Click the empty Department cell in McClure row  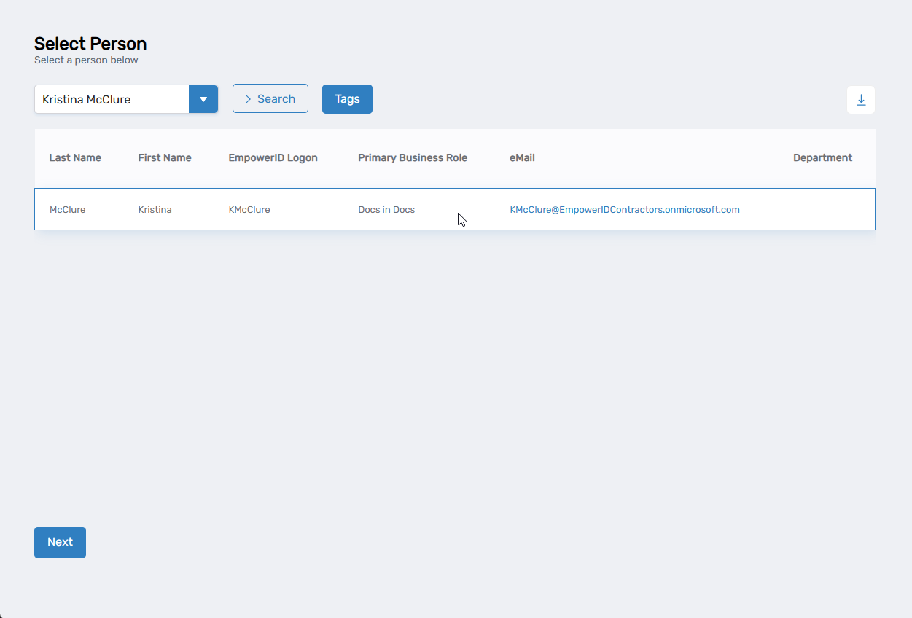coord(822,210)
